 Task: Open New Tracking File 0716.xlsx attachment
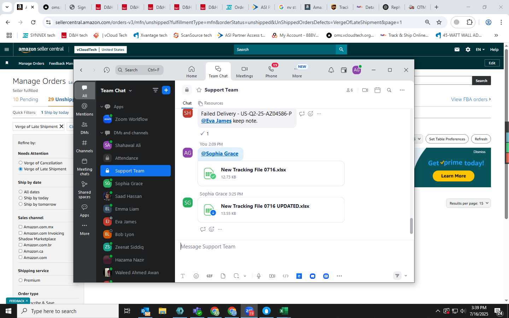click(271, 173)
